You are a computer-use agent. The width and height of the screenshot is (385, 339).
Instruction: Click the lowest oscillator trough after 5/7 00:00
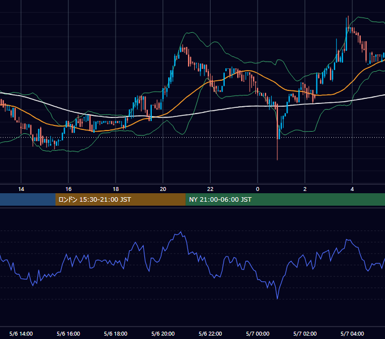(x=277, y=298)
